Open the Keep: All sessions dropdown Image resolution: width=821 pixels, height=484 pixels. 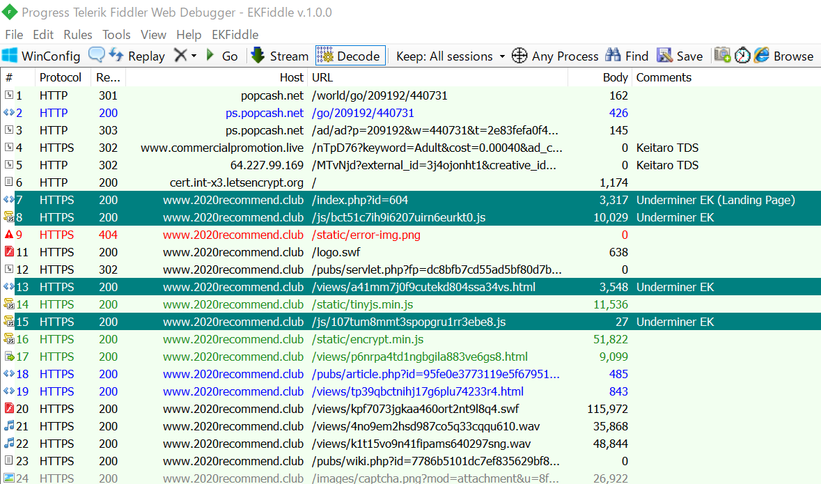coord(451,56)
